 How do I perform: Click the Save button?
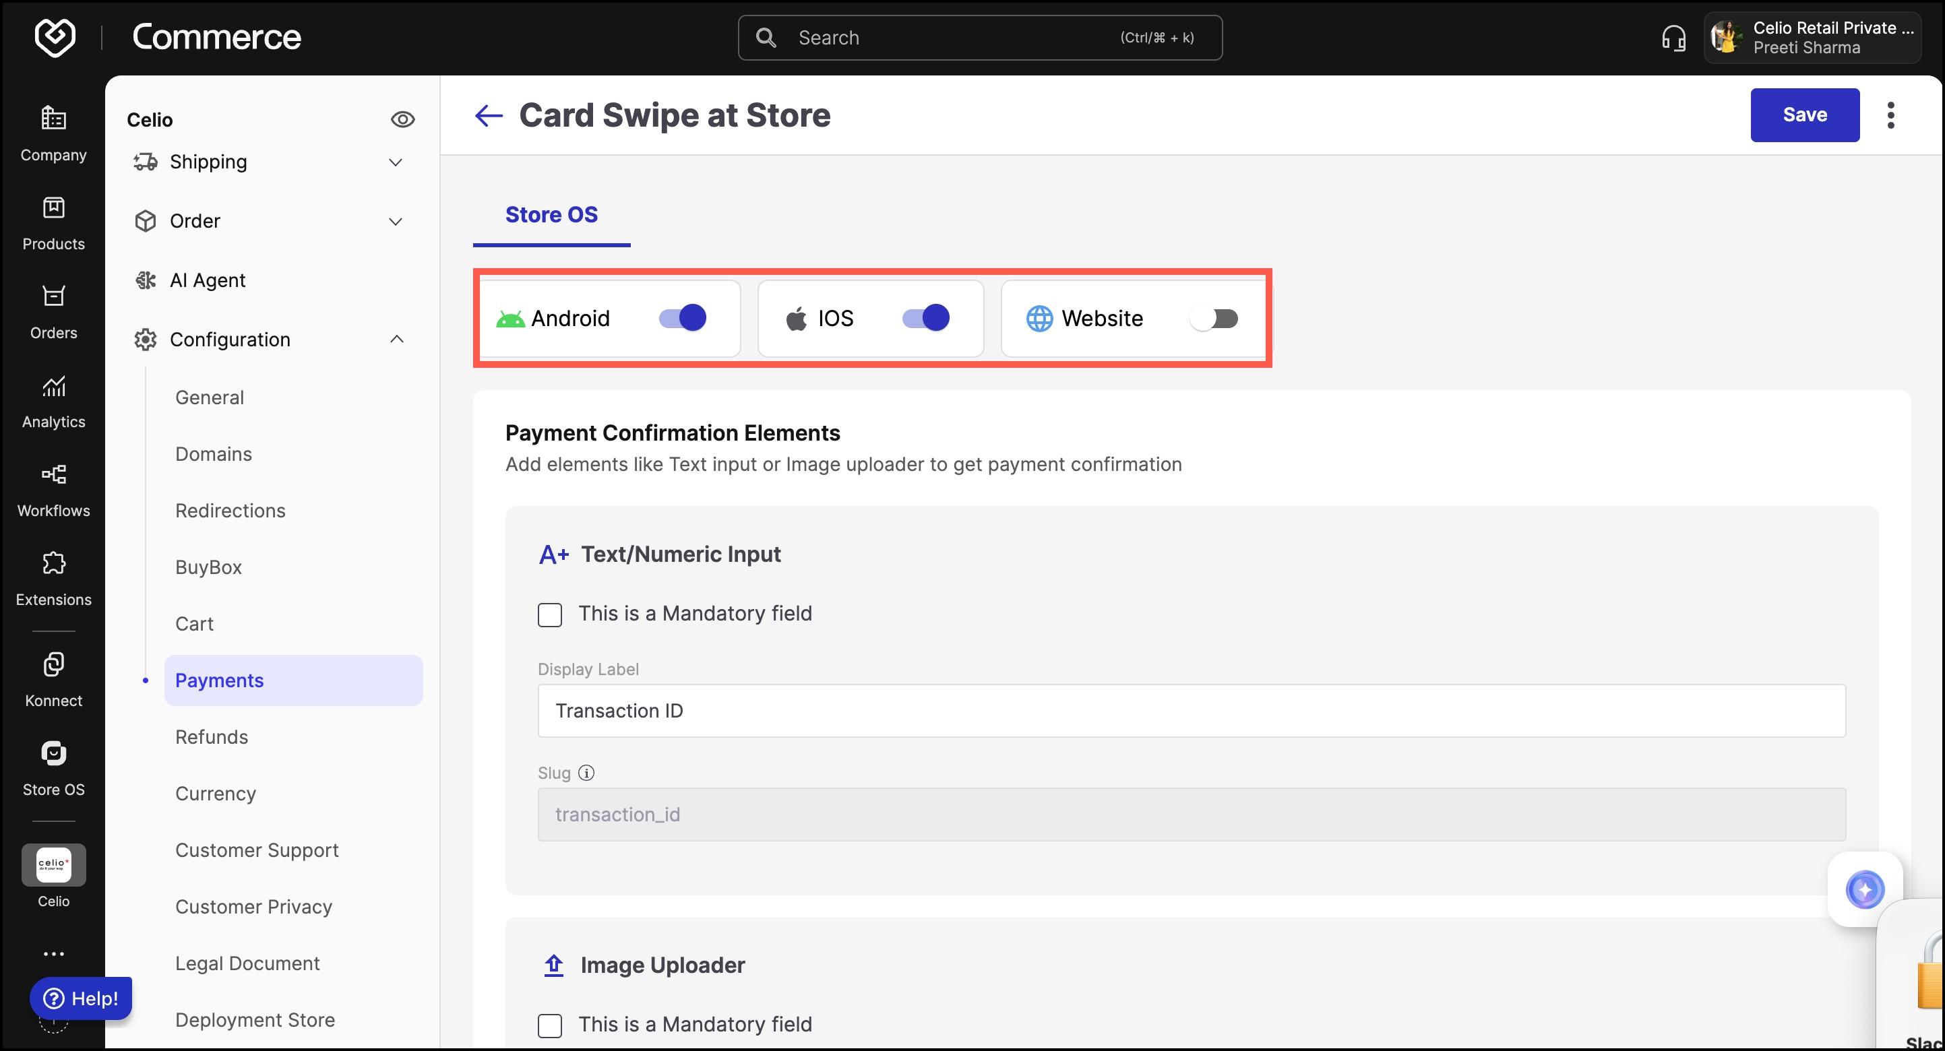click(1805, 115)
